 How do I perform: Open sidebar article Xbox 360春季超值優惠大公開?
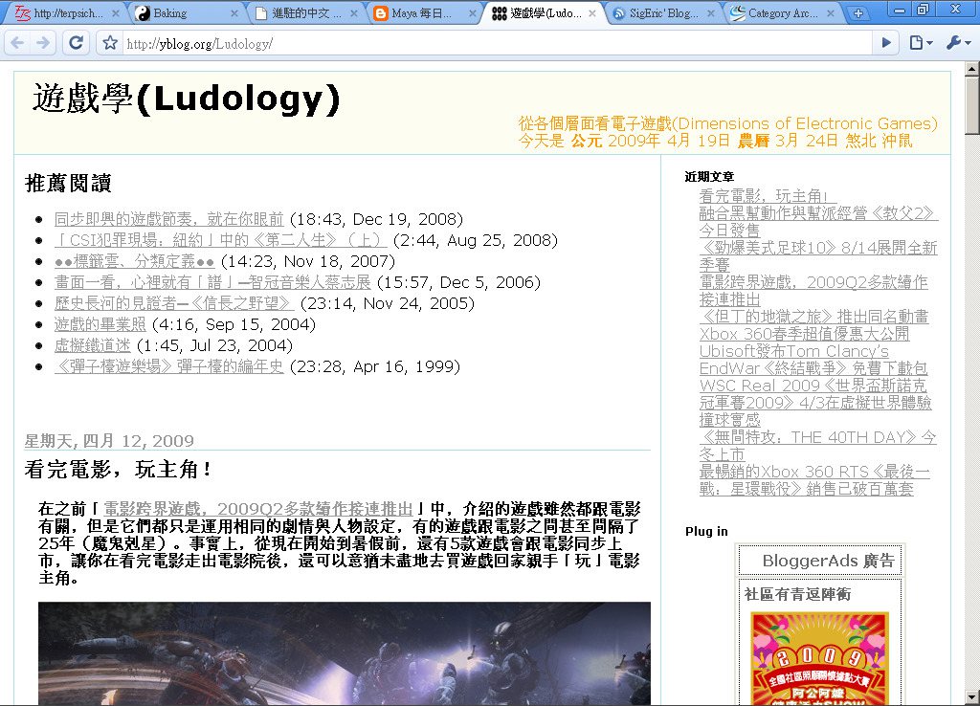804,334
